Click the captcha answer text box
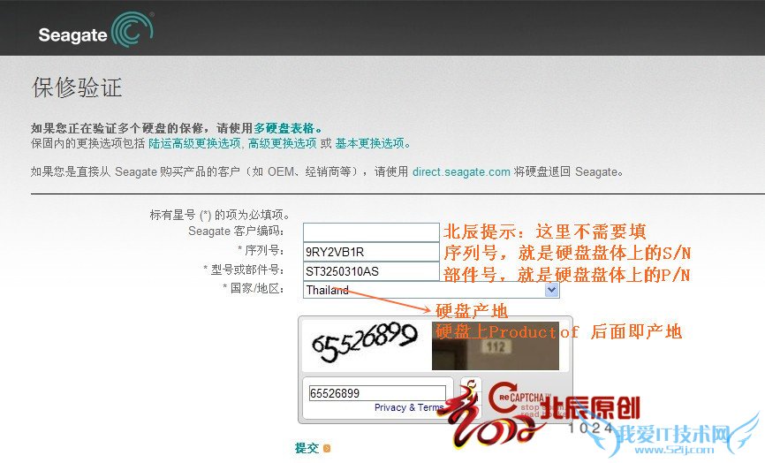The width and height of the screenshot is (765, 463). [x=377, y=393]
